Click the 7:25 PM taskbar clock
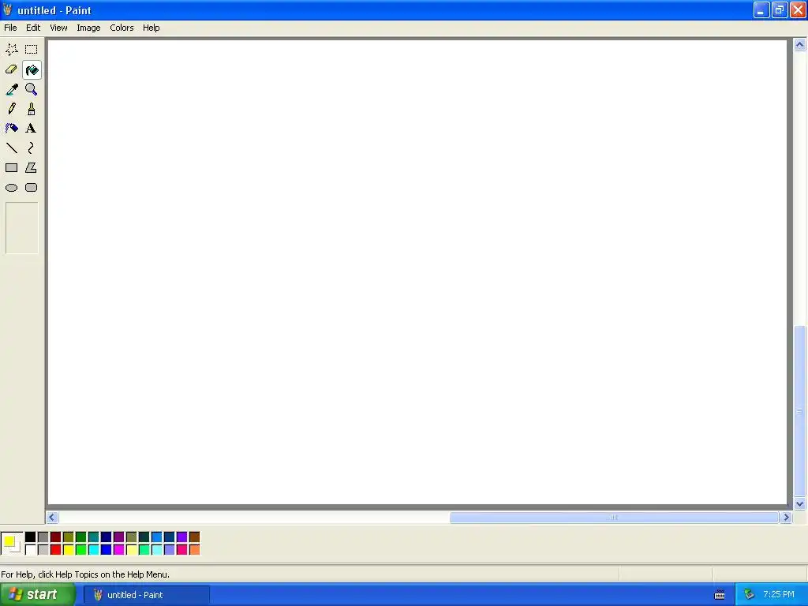 (x=779, y=595)
